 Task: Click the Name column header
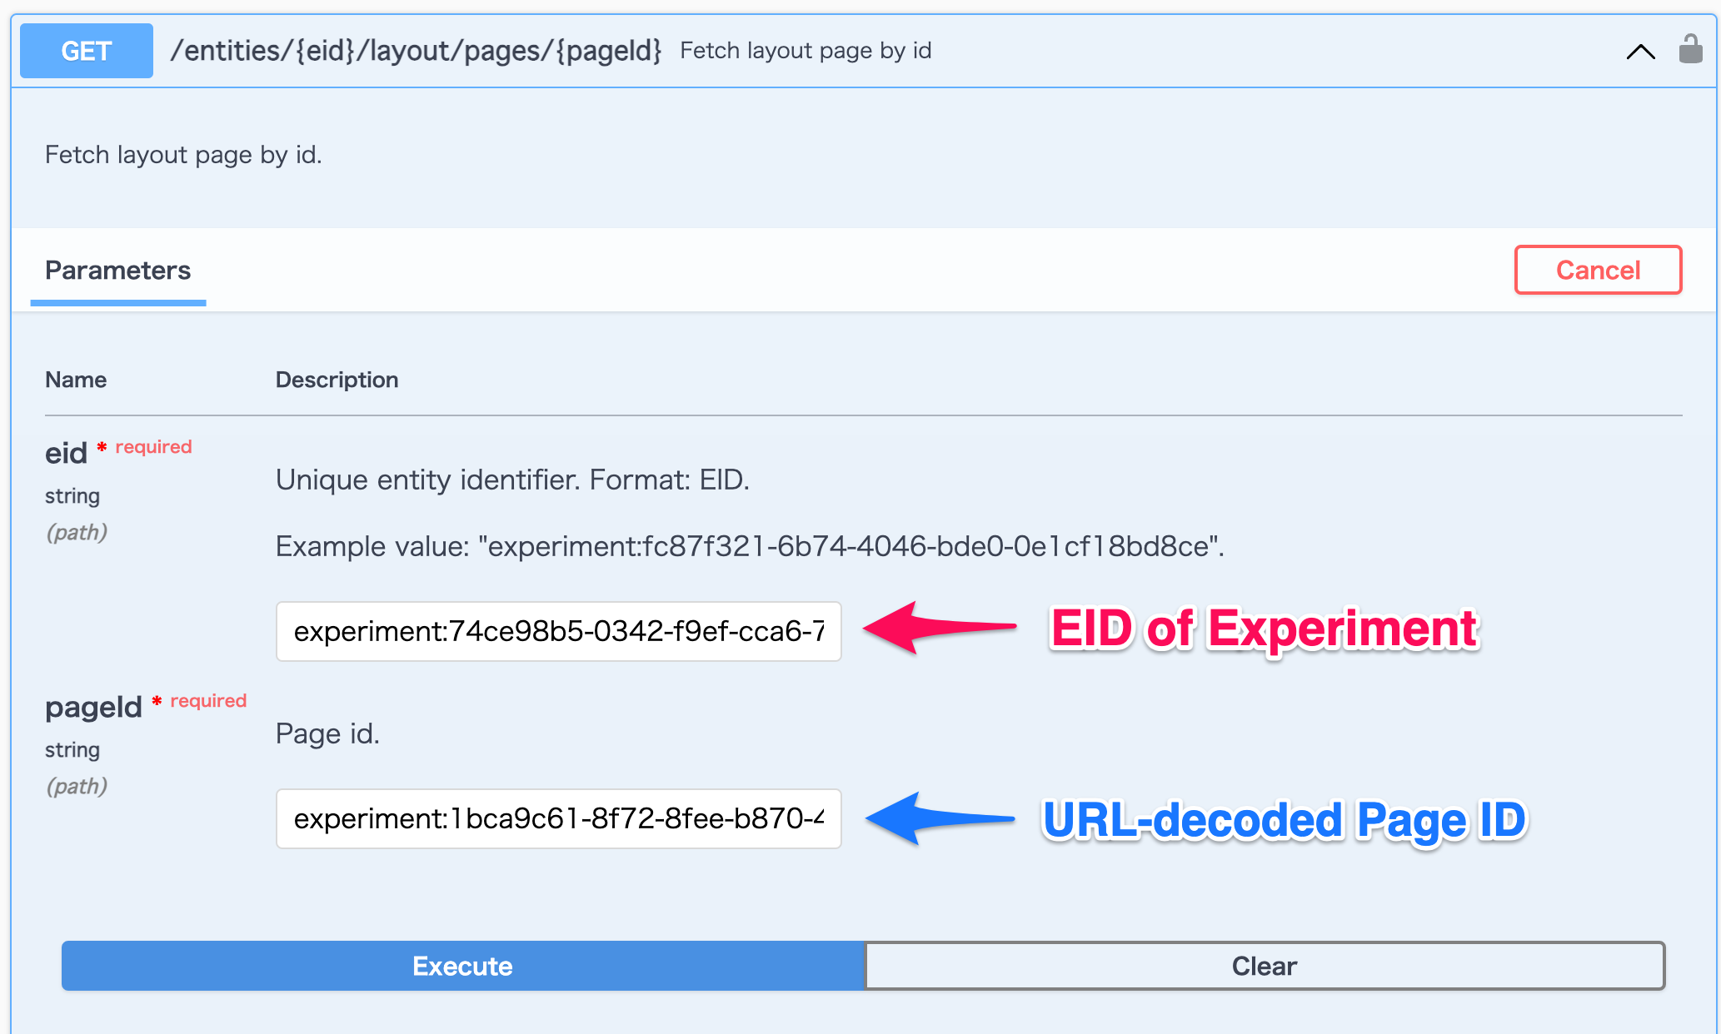pos(76,380)
